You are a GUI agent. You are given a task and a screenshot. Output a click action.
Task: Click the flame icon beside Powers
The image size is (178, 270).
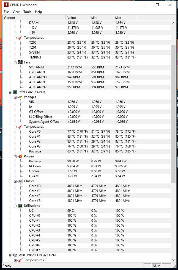click(20, 156)
